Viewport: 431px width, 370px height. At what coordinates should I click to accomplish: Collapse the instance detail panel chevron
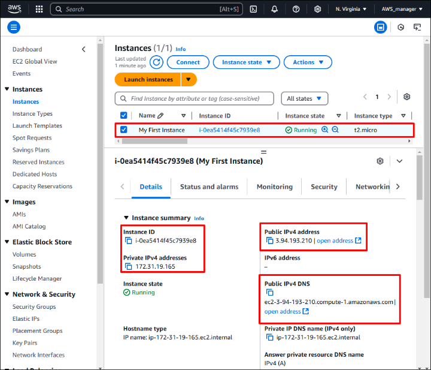point(399,161)
